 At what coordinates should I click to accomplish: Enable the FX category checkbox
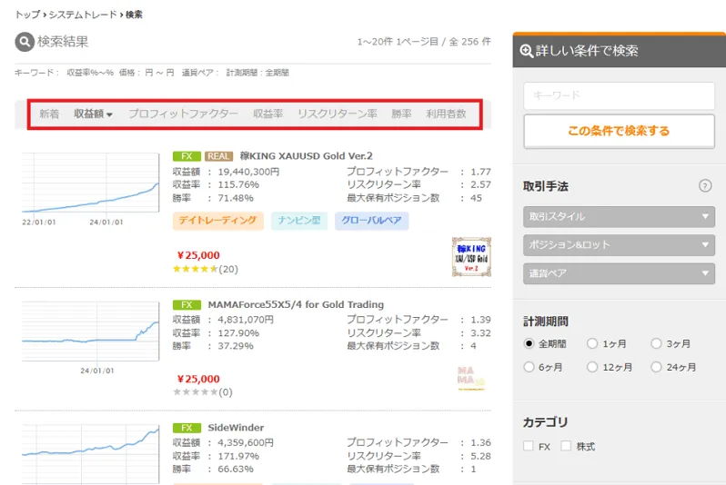click(529, 446)
